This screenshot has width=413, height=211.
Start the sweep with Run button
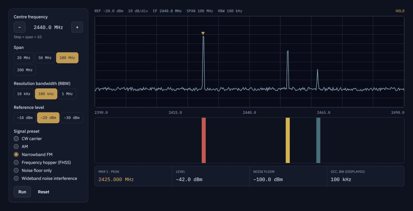(x=22, y=192)
